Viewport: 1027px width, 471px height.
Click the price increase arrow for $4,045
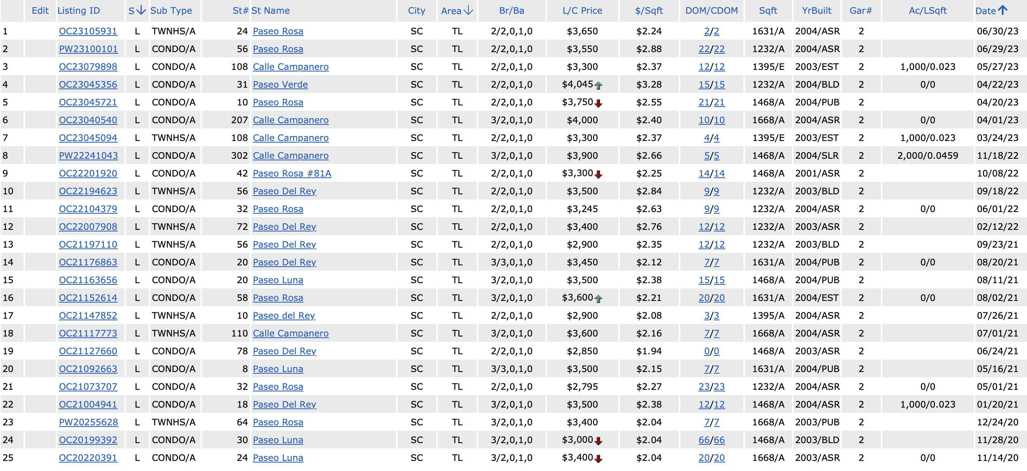coord(598,85)
